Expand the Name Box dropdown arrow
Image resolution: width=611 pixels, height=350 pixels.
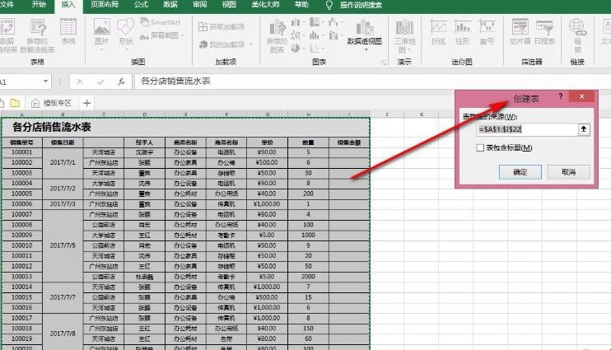point(47,82)
